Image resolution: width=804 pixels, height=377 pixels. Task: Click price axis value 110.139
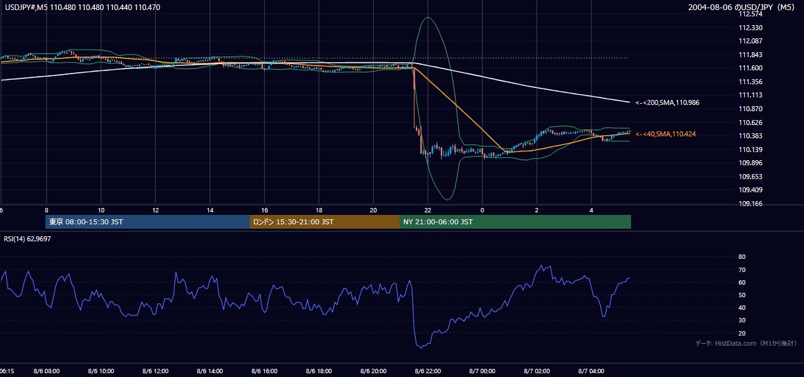pos(751,150)
